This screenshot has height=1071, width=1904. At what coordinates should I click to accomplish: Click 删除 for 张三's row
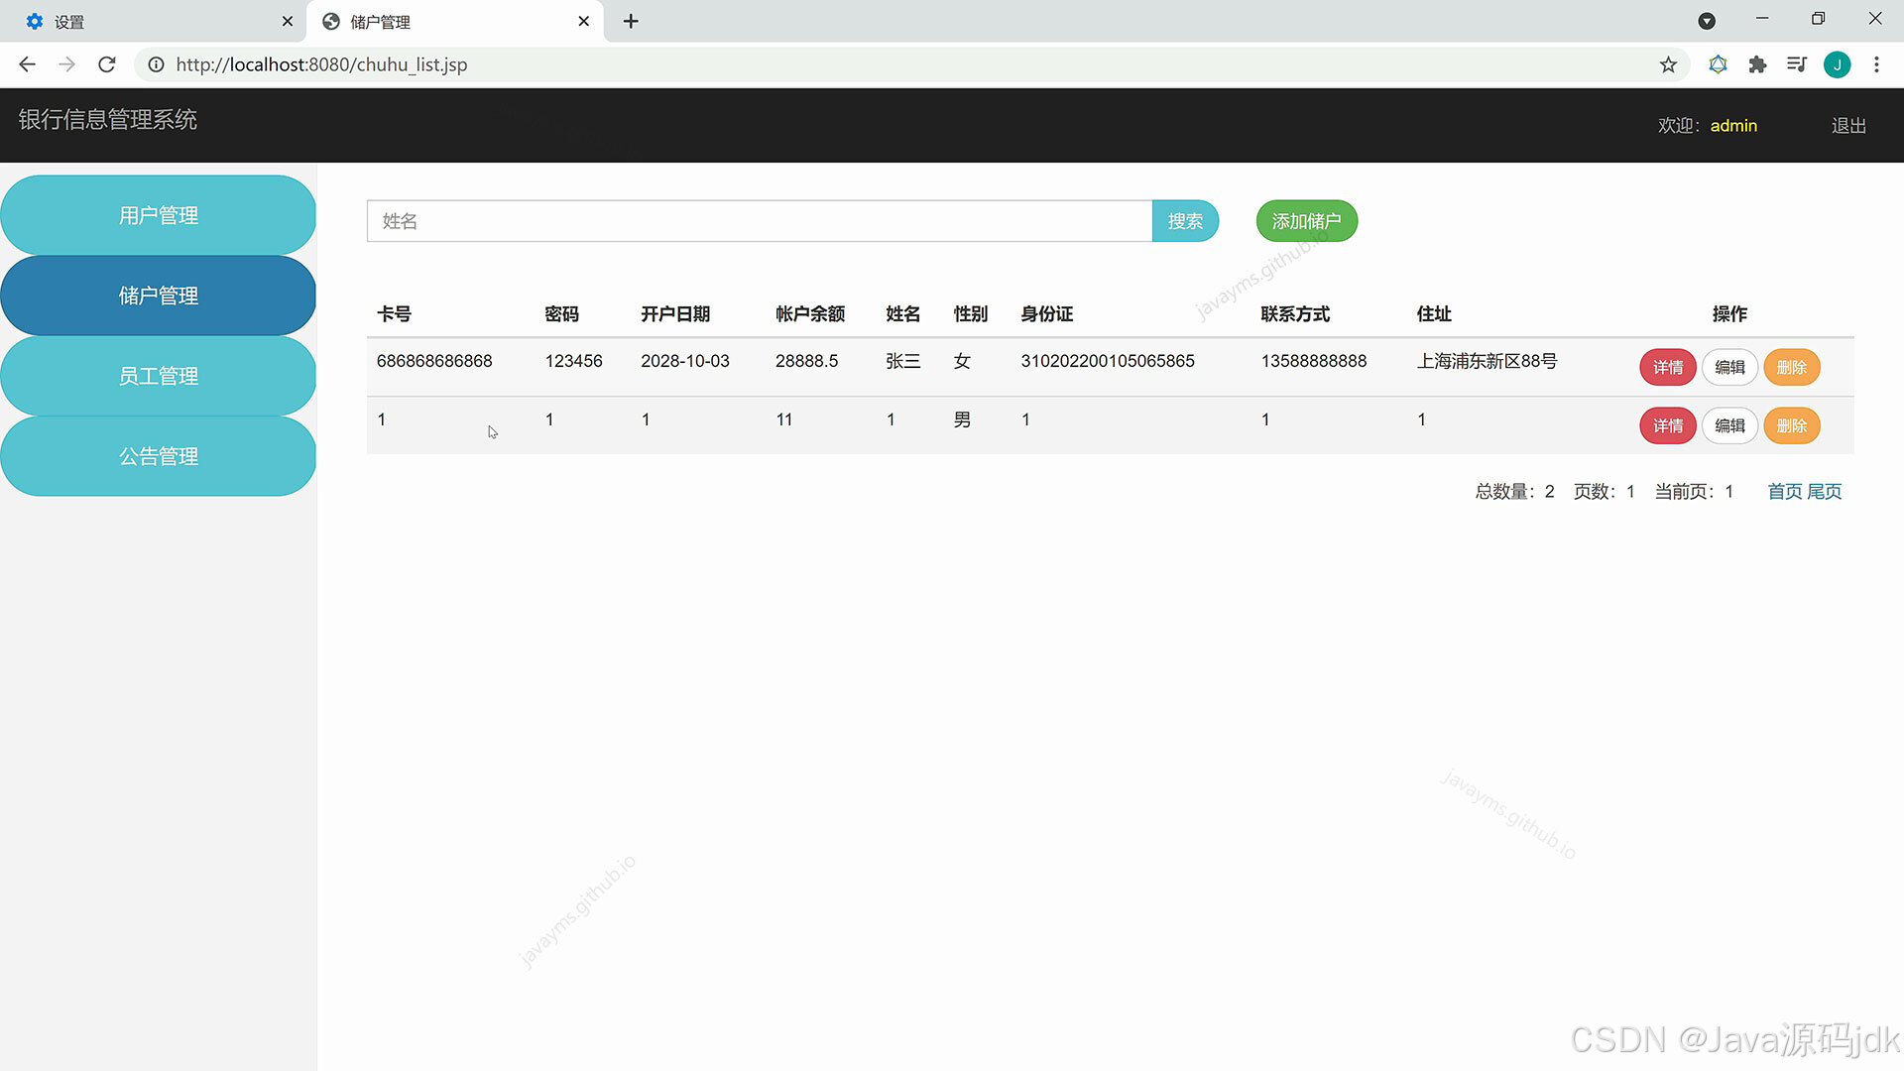(1791, 367)
